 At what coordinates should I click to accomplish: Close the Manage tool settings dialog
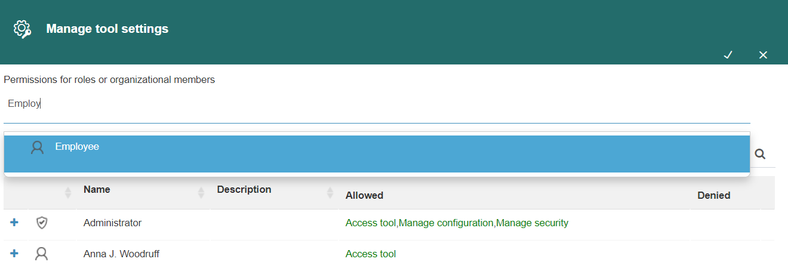click(x=763, y=55)
